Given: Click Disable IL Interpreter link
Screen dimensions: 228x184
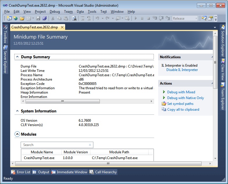Looking at the screenshot, I should pyautogui.click(x=182, y=70).
